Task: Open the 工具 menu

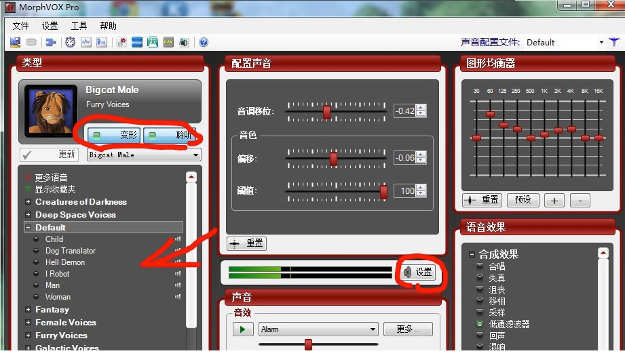Action: coord(79,26)
